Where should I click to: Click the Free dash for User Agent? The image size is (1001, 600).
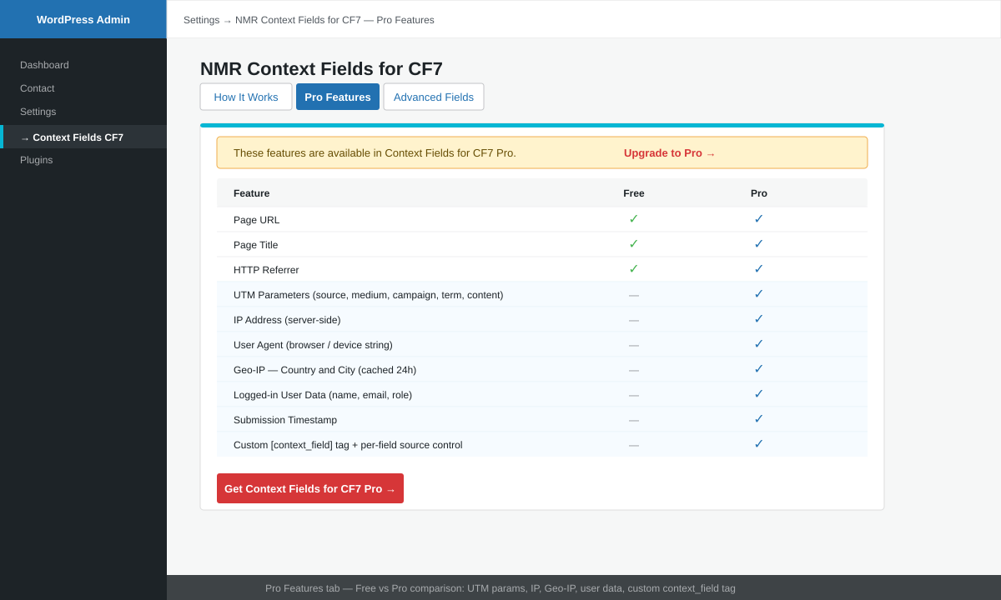click(634, 345)
